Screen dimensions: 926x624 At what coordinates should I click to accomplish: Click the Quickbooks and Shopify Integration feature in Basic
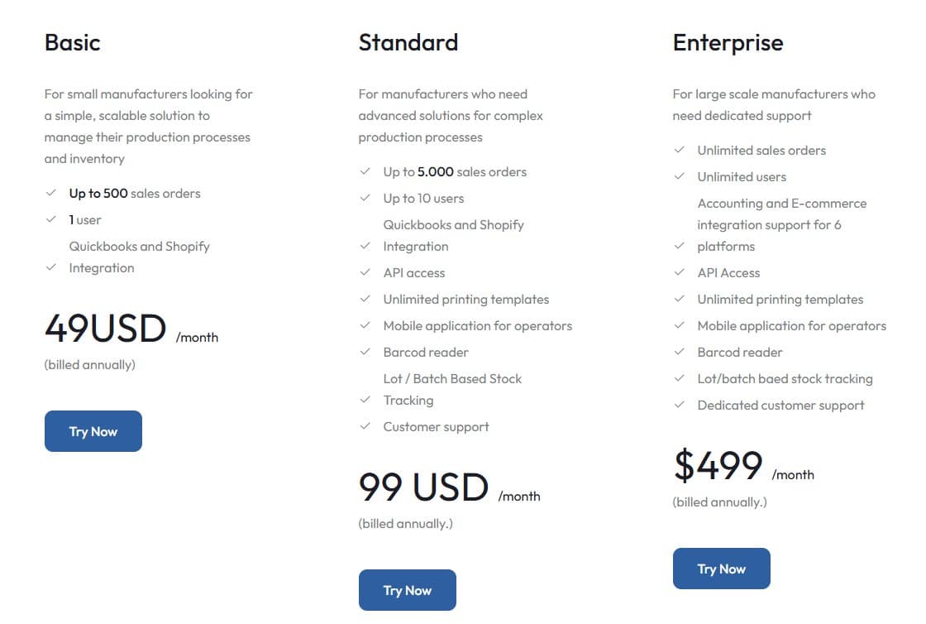(x=140, y=257)
